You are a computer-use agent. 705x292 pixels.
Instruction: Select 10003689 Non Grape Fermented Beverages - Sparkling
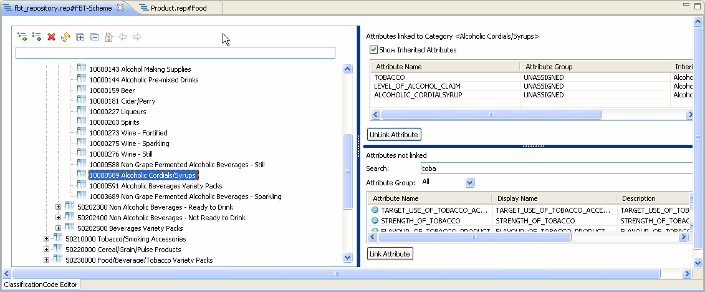[185, 197]
